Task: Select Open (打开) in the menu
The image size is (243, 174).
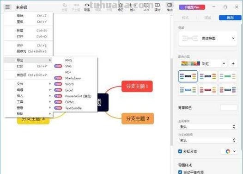Action: point(28,37)
